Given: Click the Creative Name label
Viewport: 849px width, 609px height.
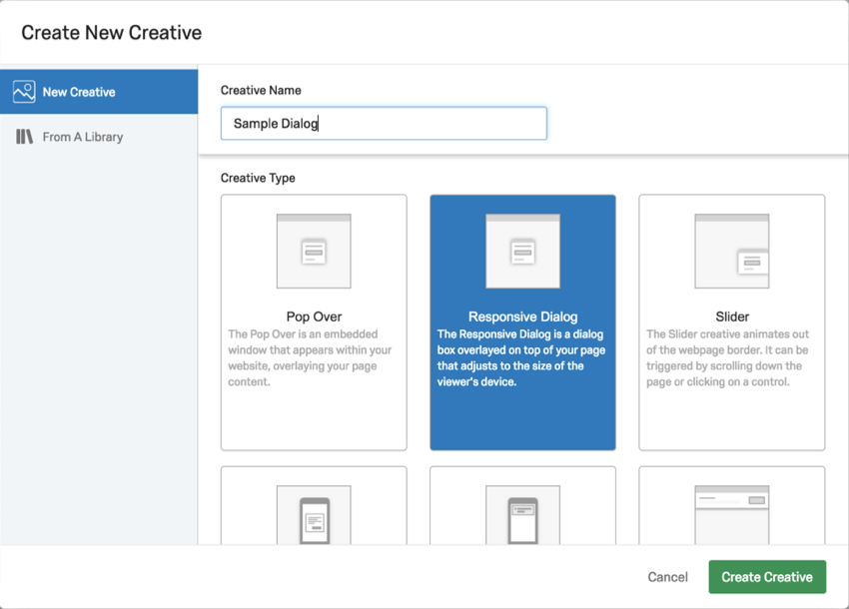Looking at the screenshot, I should click(261, 91).
